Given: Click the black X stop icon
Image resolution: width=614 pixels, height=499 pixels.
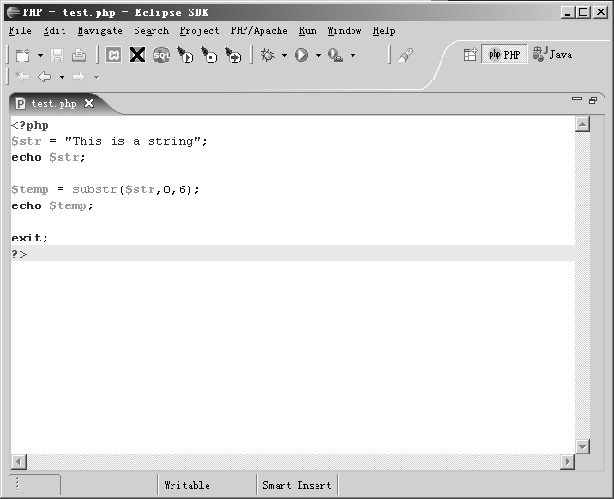Looking at the screenshot, I should click(137, 55).
